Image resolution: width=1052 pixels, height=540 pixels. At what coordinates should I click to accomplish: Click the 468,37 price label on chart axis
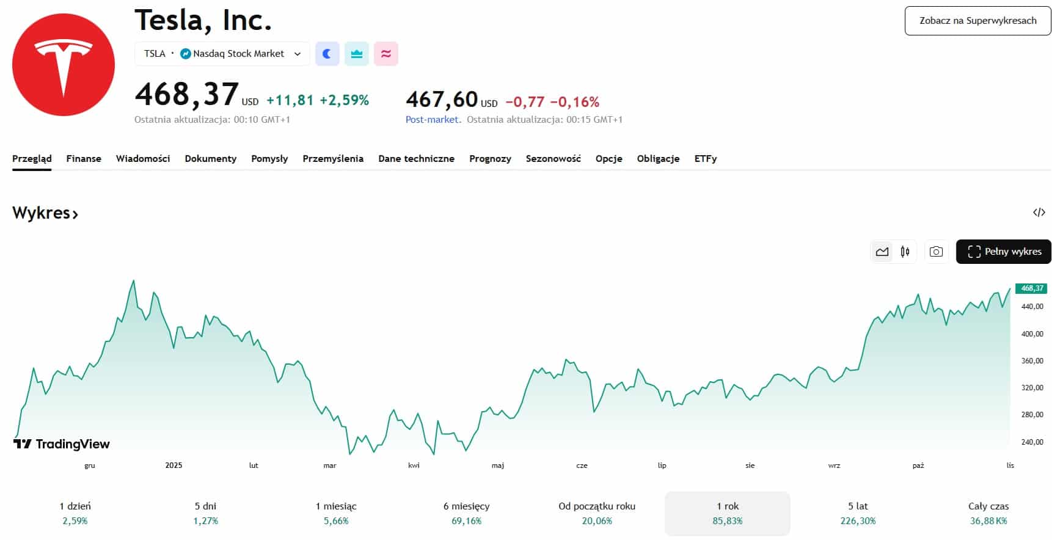coord(1031,288)
